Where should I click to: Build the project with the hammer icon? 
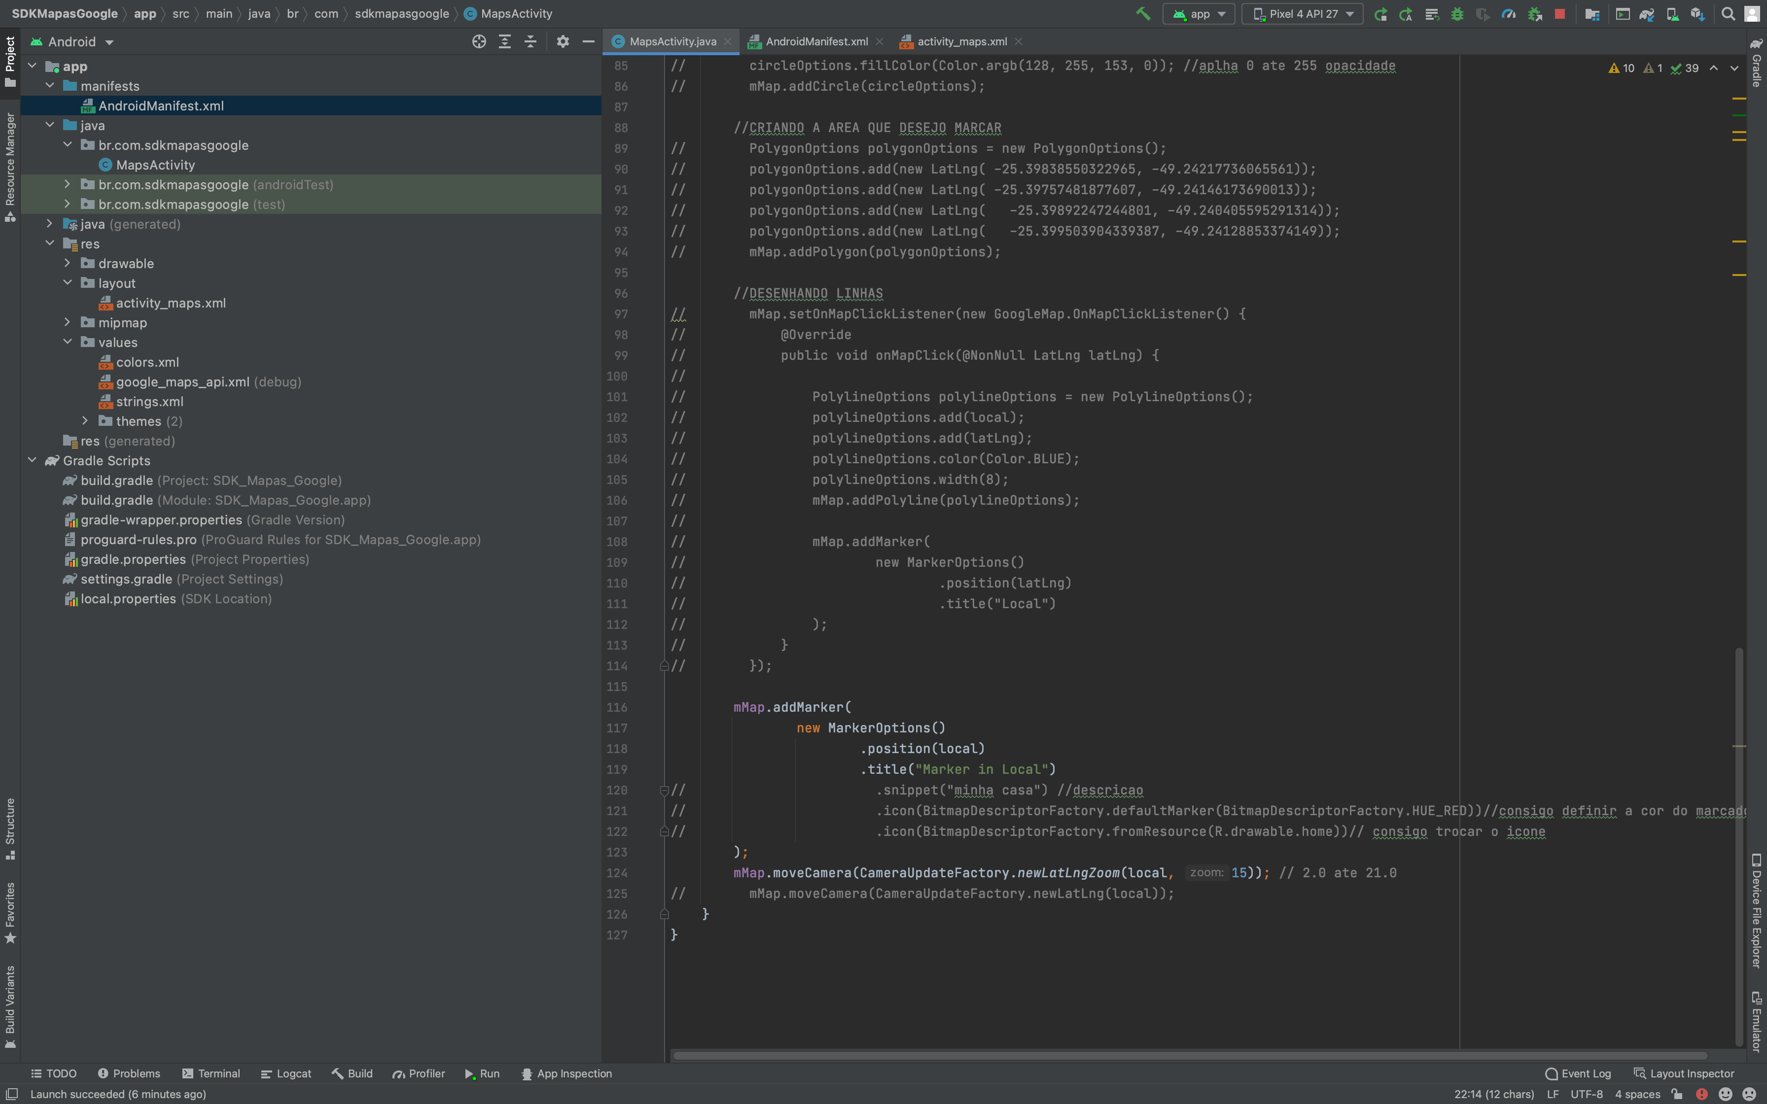[1143, 13]
